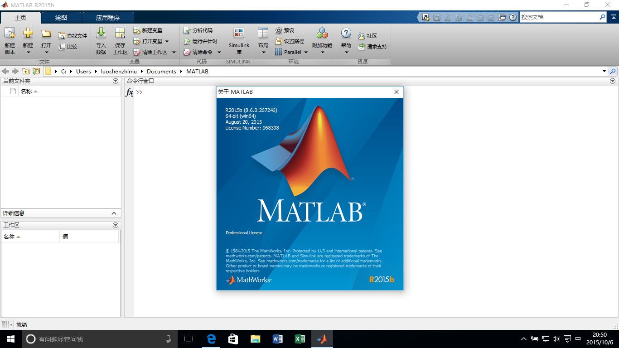This screenshot has width=619, height=348.
Task: Switch to the 应用程序 (Apps) tab
Action: pyautogui.click(x=108, y=18)
